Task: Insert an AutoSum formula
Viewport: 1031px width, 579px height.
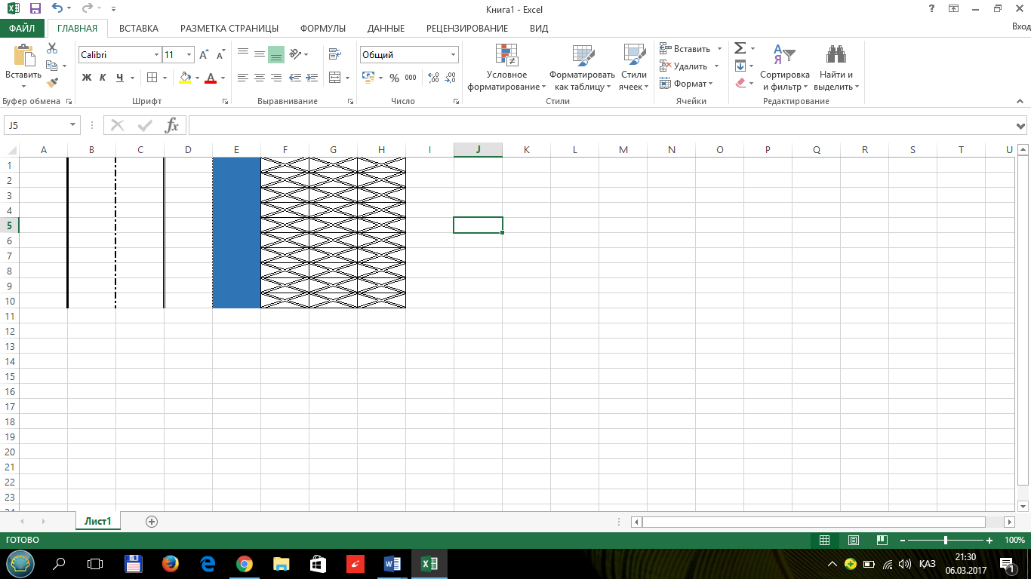Action: tap(740, 48)
